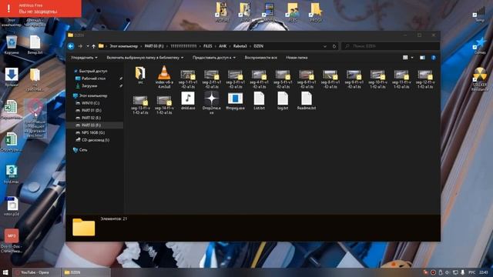Open the Вечер.txt desktop file
493x277 pixels.
(35, 45)
